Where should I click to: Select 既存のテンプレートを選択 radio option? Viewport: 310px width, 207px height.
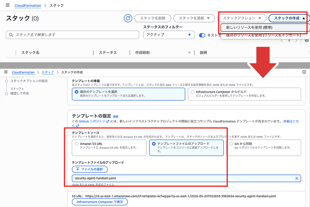pos(128,94)
